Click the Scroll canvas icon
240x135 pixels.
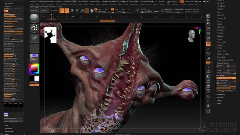coord(208,24)
